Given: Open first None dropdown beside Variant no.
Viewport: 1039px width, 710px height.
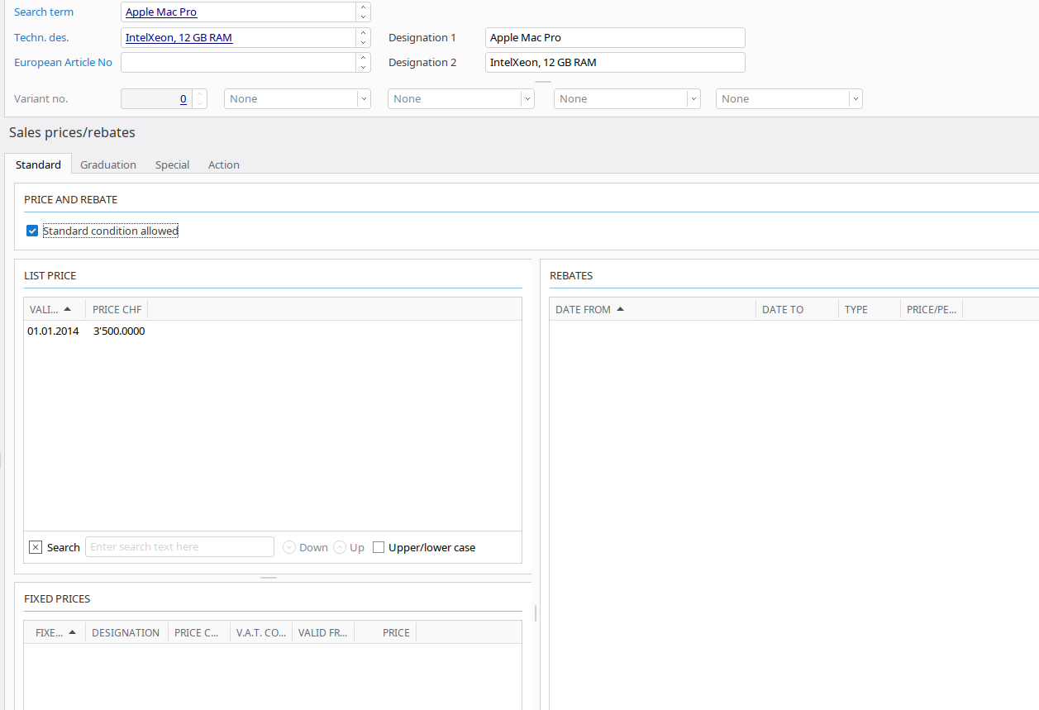Looking at the screenshot, I should coord(363,99).
